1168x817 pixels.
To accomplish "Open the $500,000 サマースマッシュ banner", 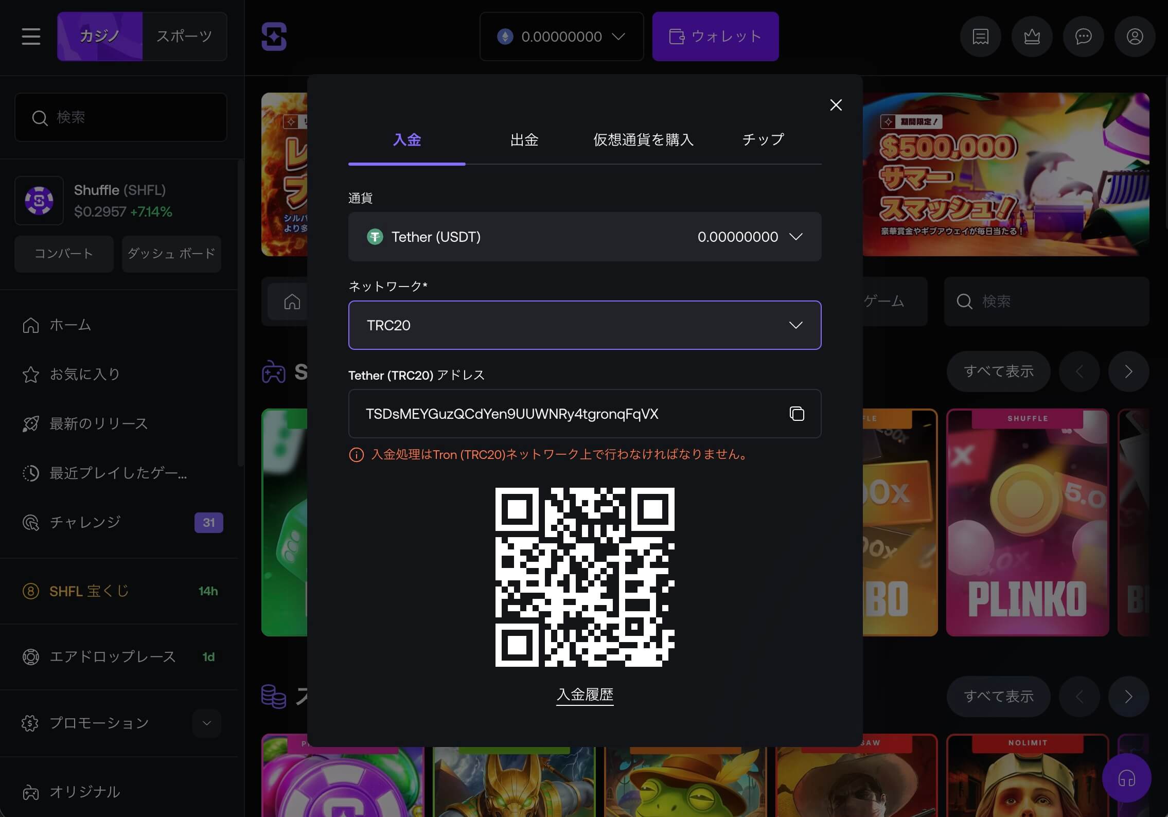I will coord(1006,174).
